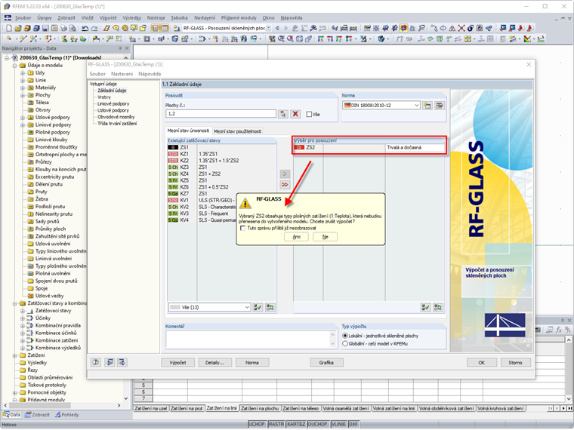Image resolution: width=574 pixels, height=430 pixels.
Task: Close the Navigátor projektu panel
Action: pyautogui.click(x=127, y=48)
